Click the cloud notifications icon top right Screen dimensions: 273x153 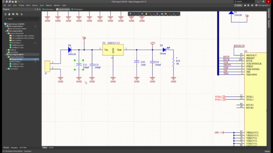point(252,6)
